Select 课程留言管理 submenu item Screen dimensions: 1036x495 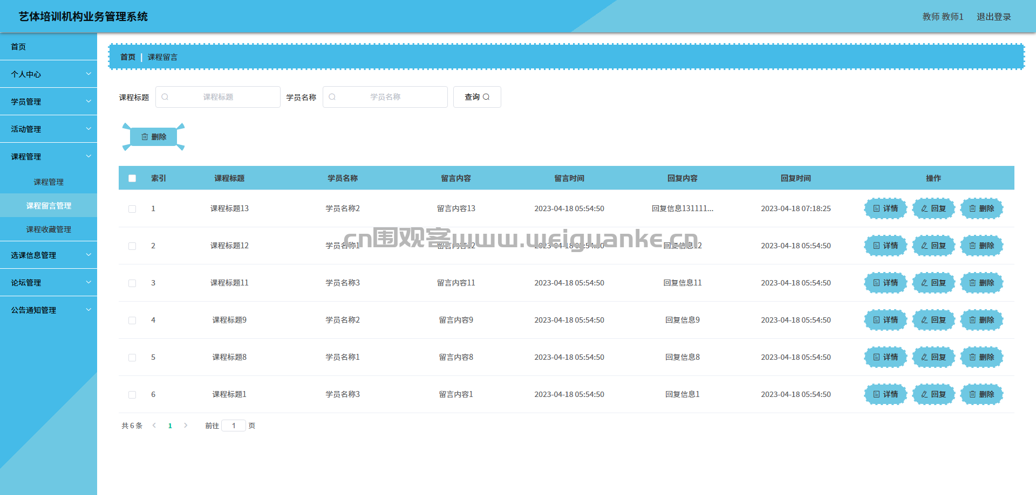tap(49, 206)
